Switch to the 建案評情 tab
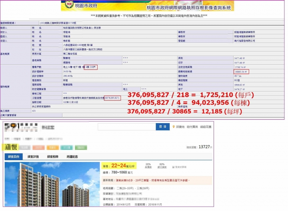Screen dimensions: 288x211 tap(33, 157)
